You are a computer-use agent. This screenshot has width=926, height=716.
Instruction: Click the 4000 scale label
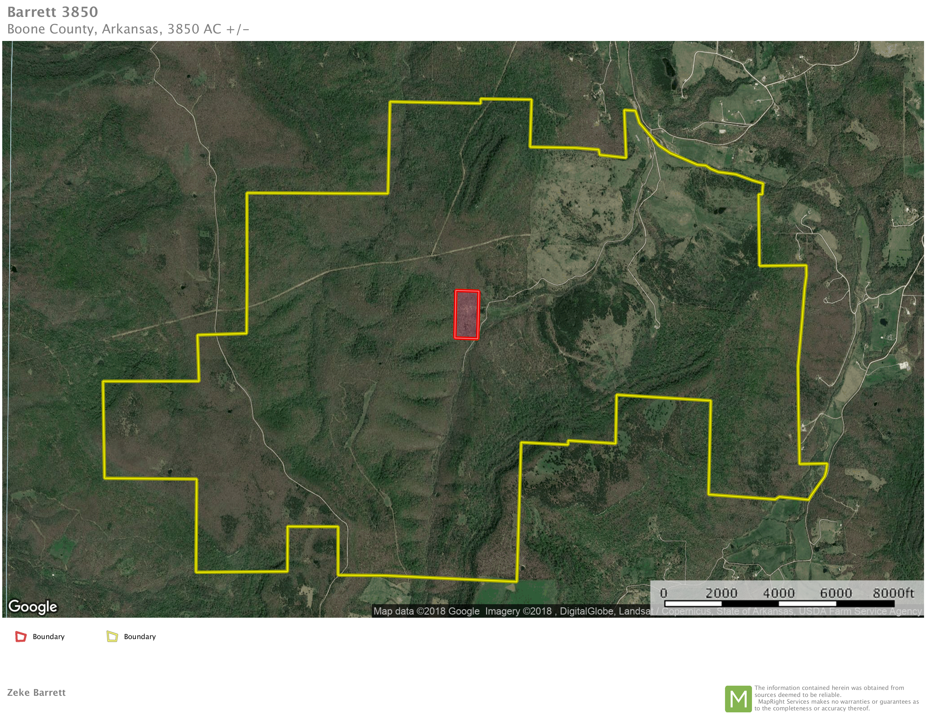[x=779, y=592]
